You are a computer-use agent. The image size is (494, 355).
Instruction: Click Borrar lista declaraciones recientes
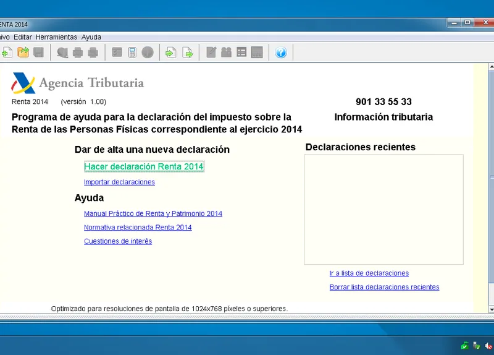[384, 287]
